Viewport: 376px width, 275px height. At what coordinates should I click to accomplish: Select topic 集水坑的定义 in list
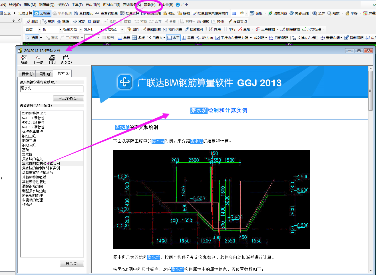(x=32, y=159)
